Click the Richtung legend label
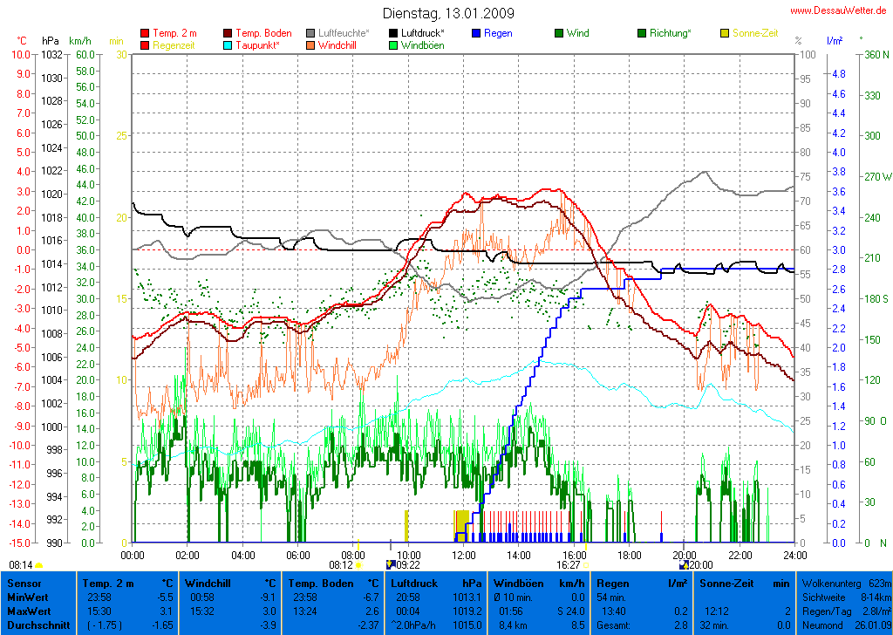Viewport: 893px width, 635px height. [671, 33]
